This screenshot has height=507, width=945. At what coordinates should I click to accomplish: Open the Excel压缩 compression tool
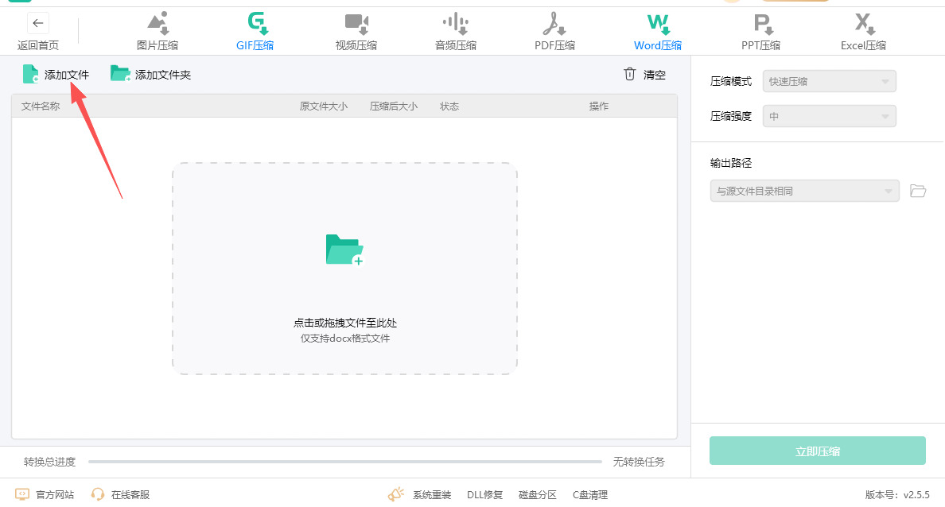863,31
